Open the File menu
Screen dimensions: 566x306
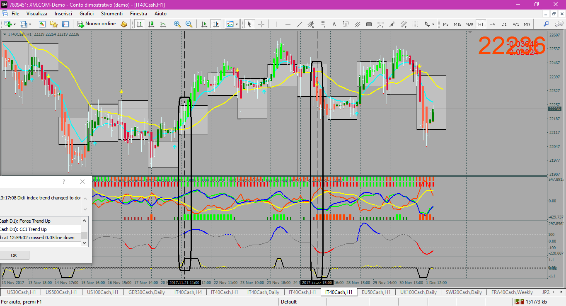(15, 14)
